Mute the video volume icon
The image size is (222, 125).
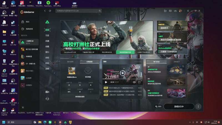click(134, 82)
